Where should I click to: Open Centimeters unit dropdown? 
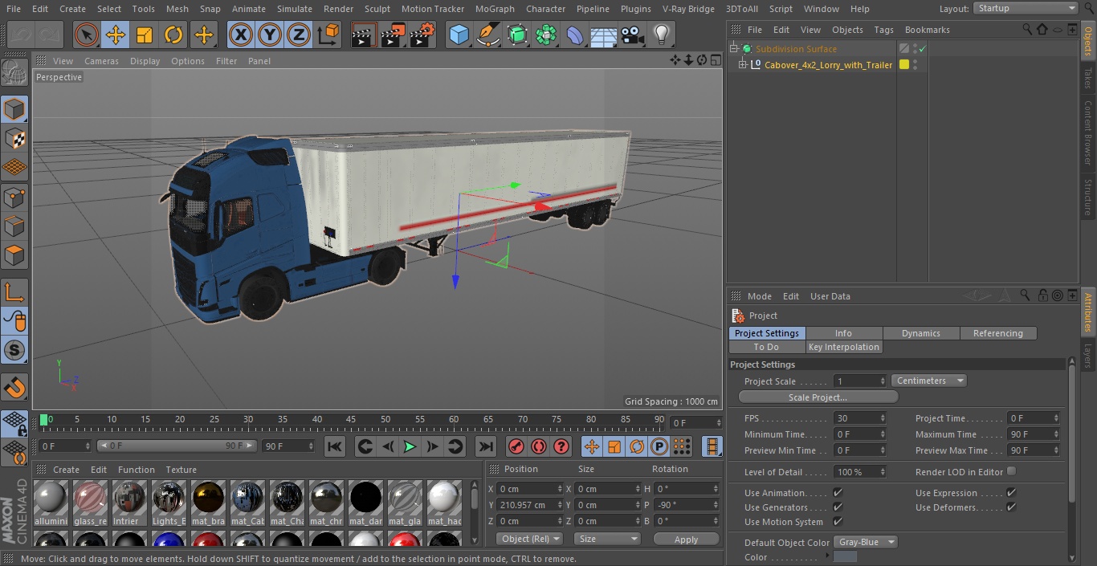928,381
